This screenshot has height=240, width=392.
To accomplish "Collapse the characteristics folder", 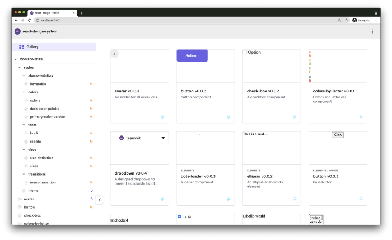I will (x=24, y=76).
